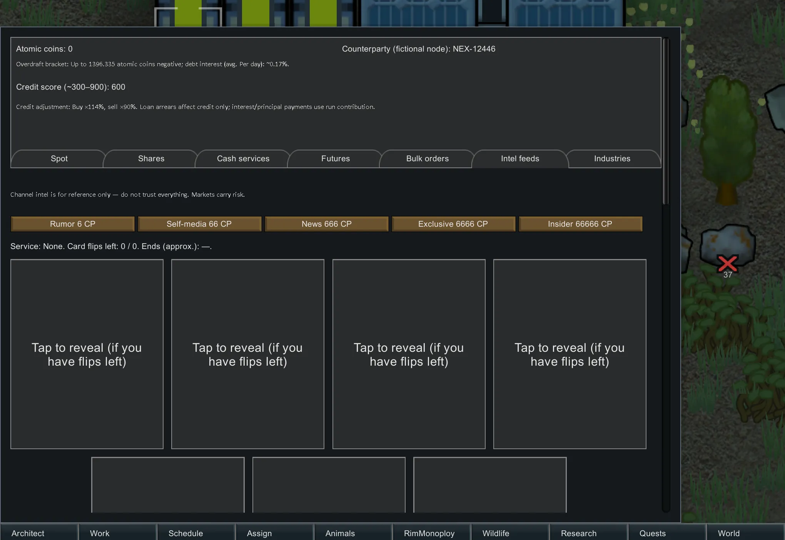Switch to the Spot tab
The height and width of the screenshot is (540, 785).
pyautogui.click(x=59, y=159)
